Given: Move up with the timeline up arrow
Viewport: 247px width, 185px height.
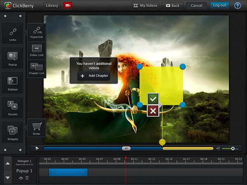Looking at the screenshot, I should click(x=7, y=164).
